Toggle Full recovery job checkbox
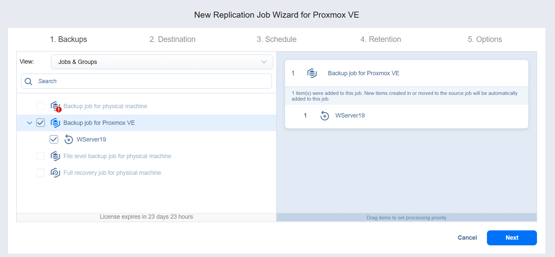Viewport: 555px width, 257px height. [41, 173]
